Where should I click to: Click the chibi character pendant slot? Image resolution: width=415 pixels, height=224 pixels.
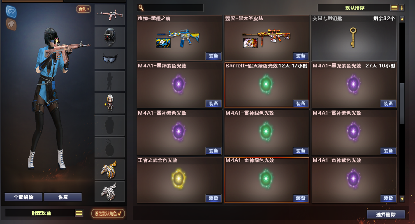tap(109, 103)
